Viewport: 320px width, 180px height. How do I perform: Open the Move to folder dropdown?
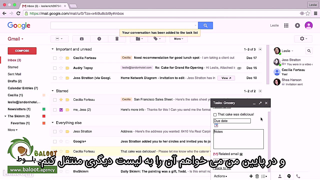[139, 39]
